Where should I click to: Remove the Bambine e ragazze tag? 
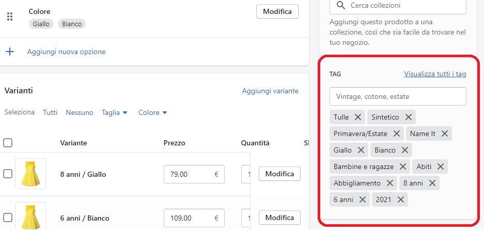pos(402,166)
